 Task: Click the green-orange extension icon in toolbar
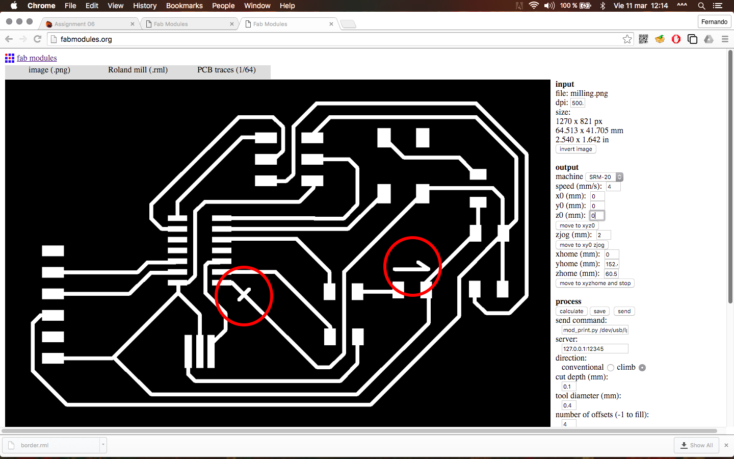(x=660, y=39)
